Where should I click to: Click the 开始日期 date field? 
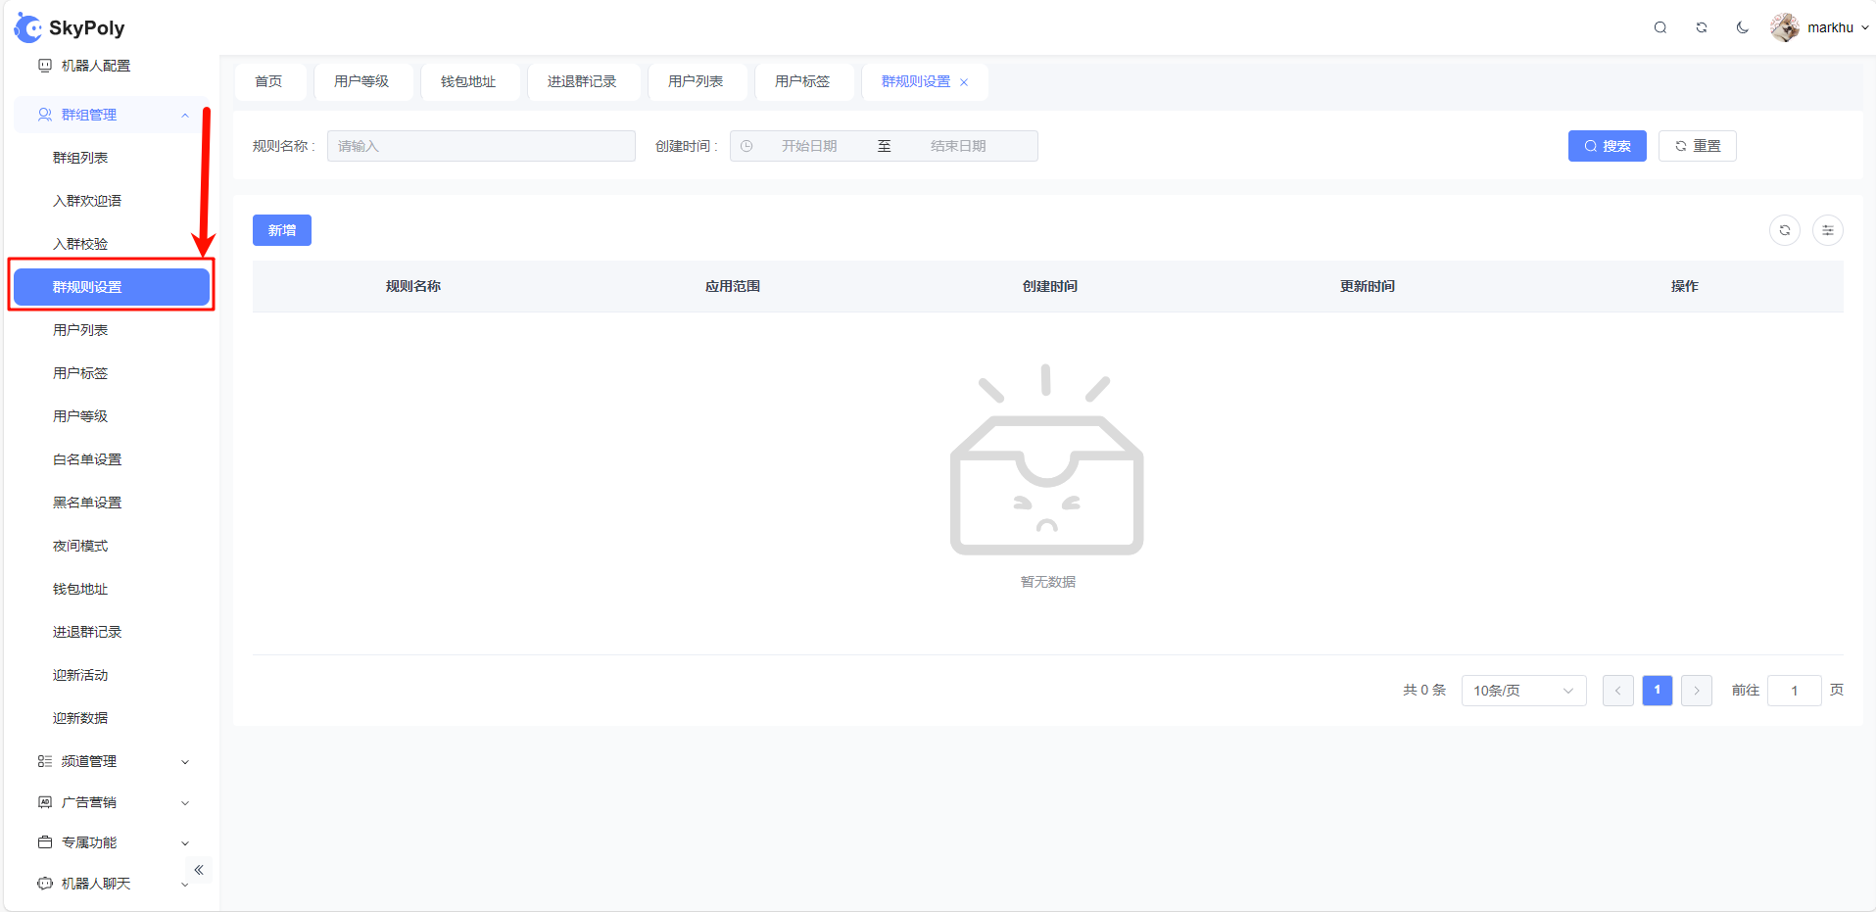(x=809, y=146)
